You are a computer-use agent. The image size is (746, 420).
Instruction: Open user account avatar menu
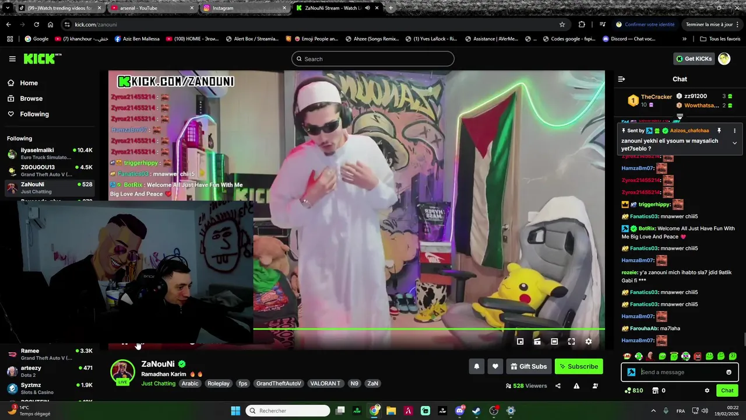click(x=724, y=59)
